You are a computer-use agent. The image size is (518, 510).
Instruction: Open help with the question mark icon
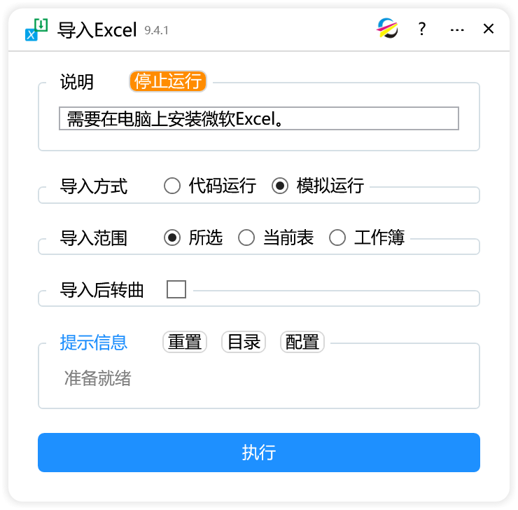tap(421, 29)
